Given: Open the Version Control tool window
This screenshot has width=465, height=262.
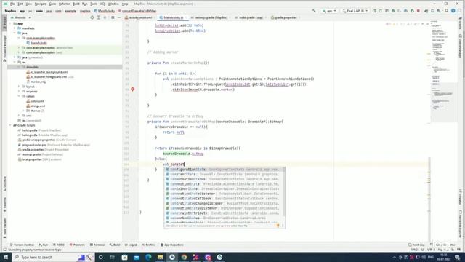Looking at the screenshot, I should pos(23,245).
